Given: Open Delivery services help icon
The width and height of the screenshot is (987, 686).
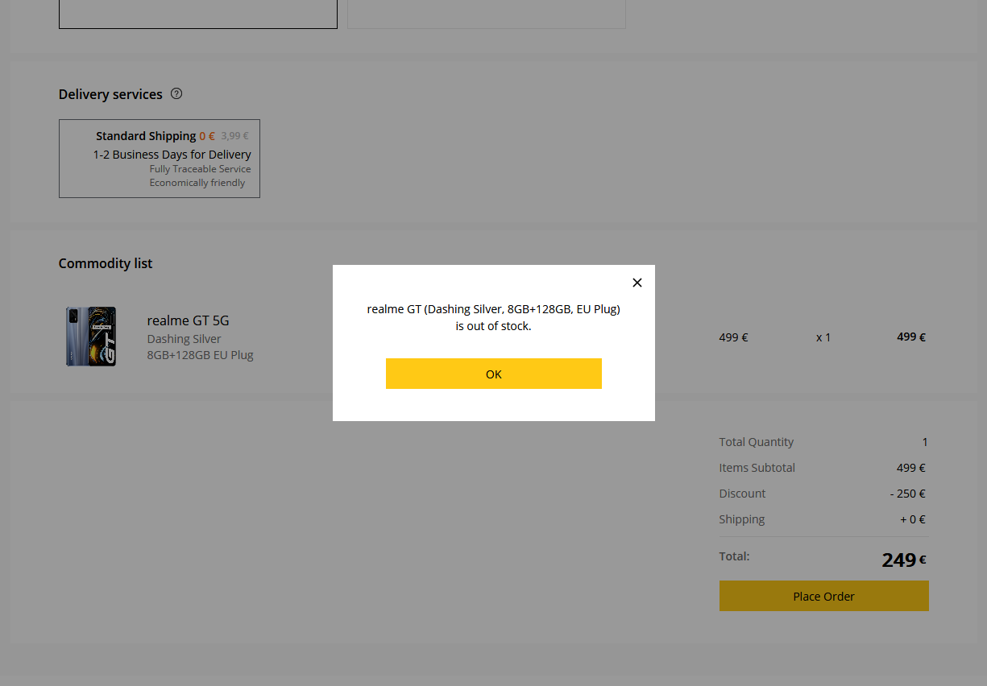Looking at the screenshot, I should [176, 93].
